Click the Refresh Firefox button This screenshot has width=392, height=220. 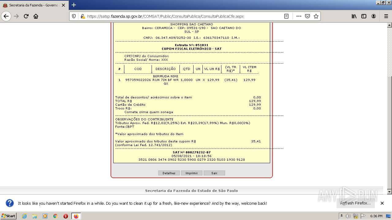(x=356, y=203)
